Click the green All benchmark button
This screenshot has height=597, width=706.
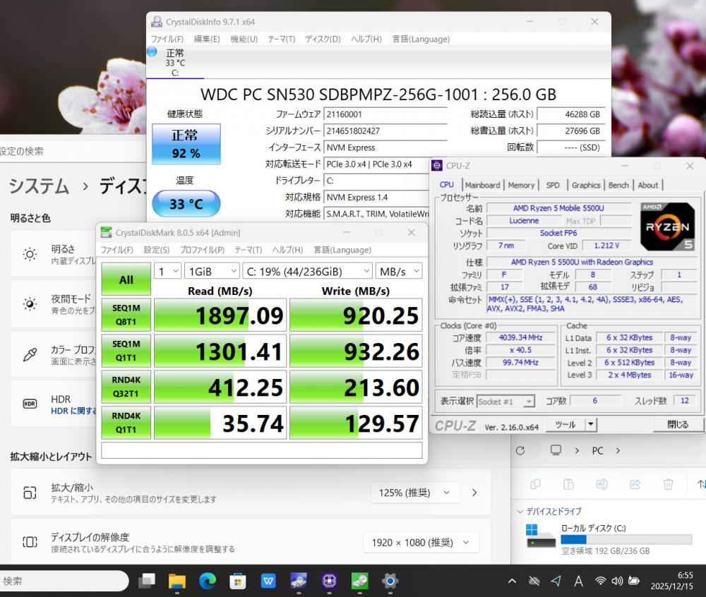(126, 279)
